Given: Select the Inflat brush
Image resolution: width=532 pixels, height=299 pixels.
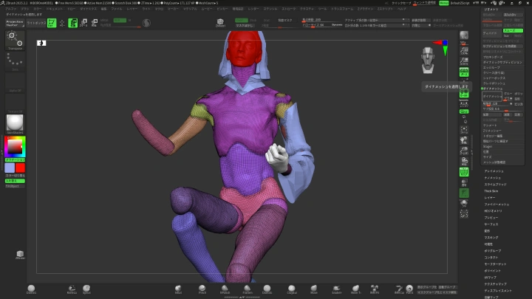Looking at the screenshot, I should (x=178, y=289).
